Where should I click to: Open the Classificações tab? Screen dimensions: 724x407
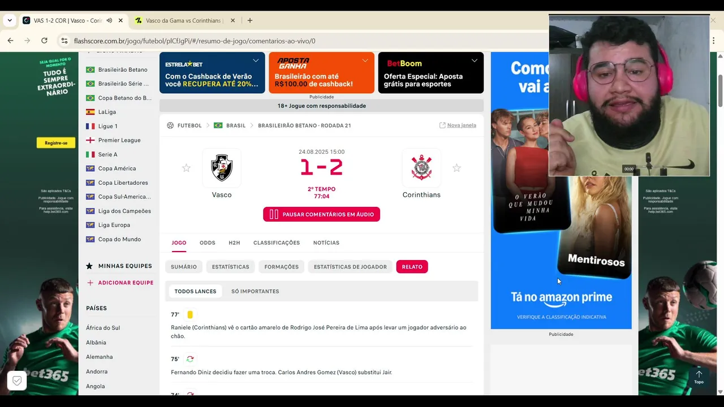(277, 243)
